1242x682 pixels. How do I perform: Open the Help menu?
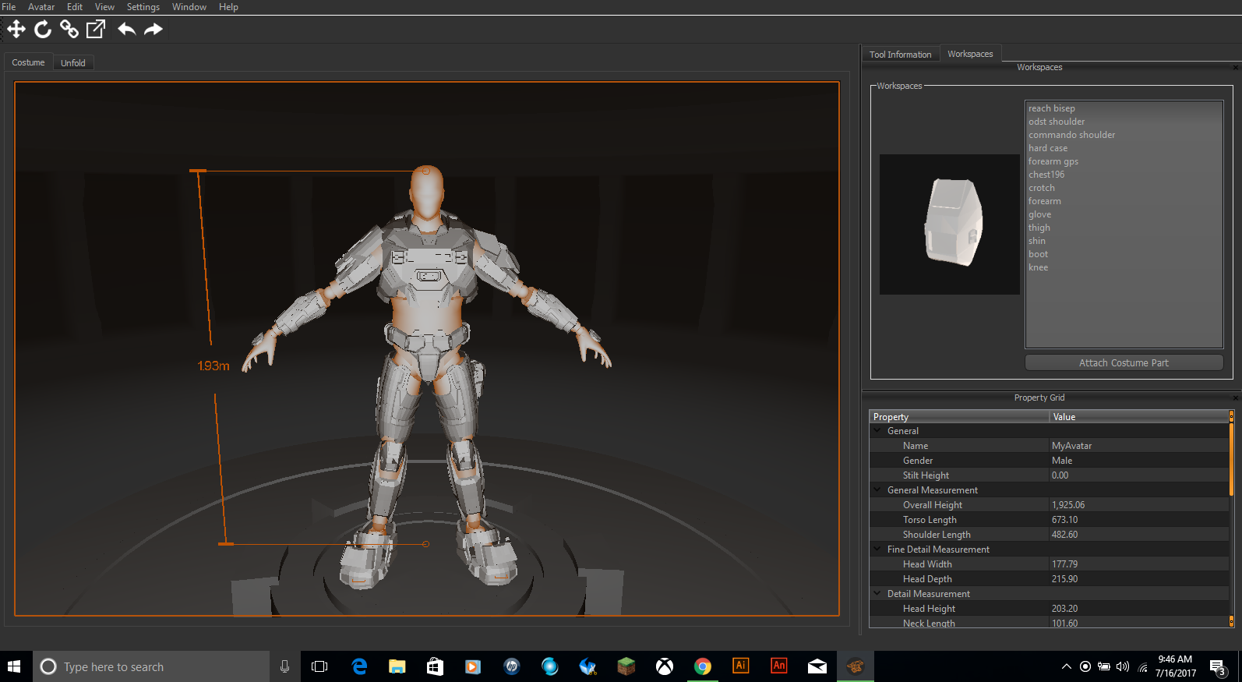coord(228,7)
